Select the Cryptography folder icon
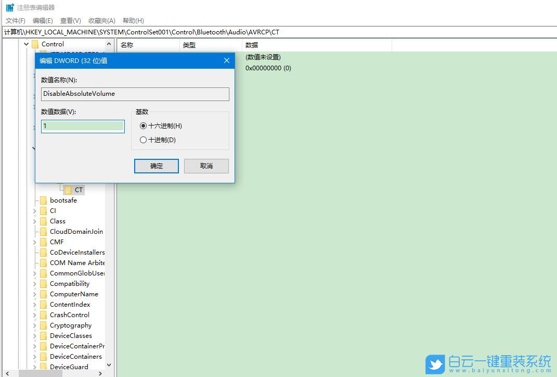The width and height of the screenshot is (557, 377). pos(44,325)
